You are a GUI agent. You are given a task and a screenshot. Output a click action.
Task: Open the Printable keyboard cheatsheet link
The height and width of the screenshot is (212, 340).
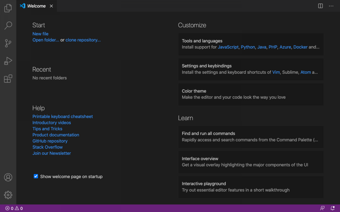62,116
